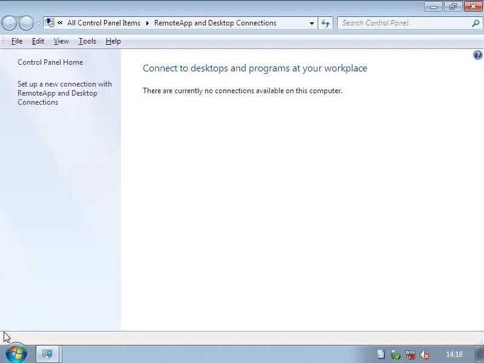Open the recent pages dropdown arrow
484x363 pixels.
[x=39, y=23]
